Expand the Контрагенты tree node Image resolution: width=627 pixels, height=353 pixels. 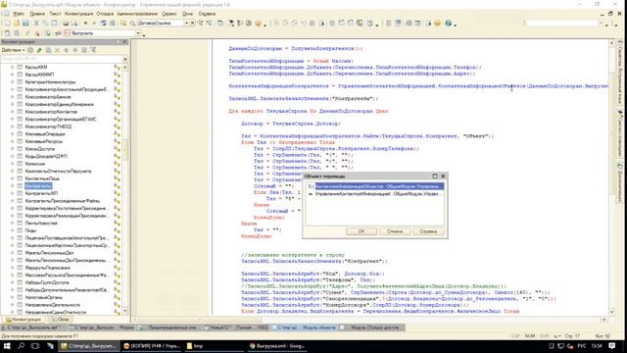(13, 185)
